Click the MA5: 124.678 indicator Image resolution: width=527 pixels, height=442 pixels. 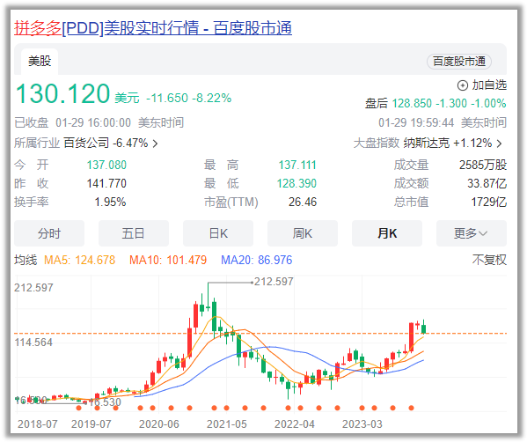80,260
